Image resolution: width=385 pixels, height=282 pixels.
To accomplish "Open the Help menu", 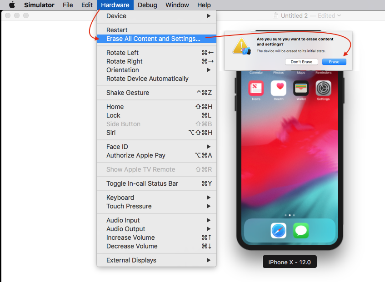I will pos(204,5).
